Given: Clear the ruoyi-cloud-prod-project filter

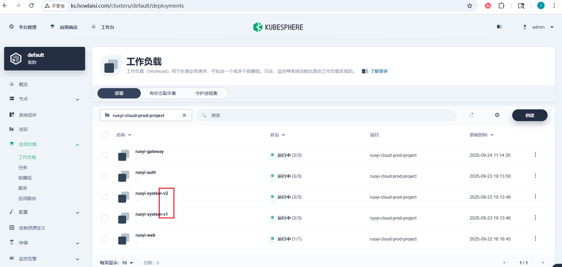Looking at the screenshot, I should 184,115.
